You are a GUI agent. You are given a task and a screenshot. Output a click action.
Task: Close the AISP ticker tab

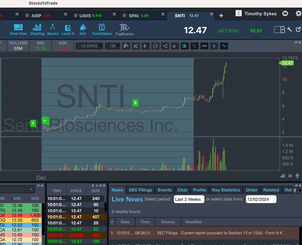coord(65,15)
